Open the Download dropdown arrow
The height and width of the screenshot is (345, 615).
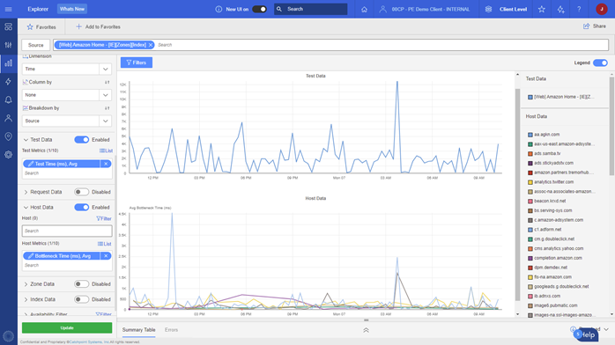point(606,329)
